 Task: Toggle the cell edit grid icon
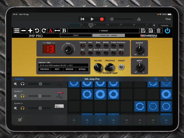click(20, 119)
